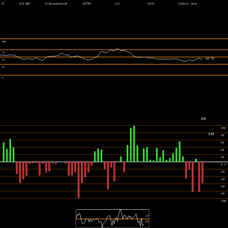
Task: Click the tallest green bar in the MR chart
Action: coord(134,144)
